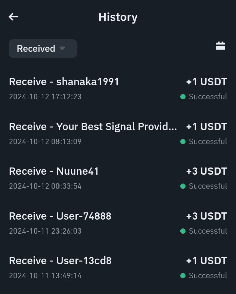Select the Nuune41 receive entry
The width and height of the screenshot is (236, 294).
tap(54, 171)
